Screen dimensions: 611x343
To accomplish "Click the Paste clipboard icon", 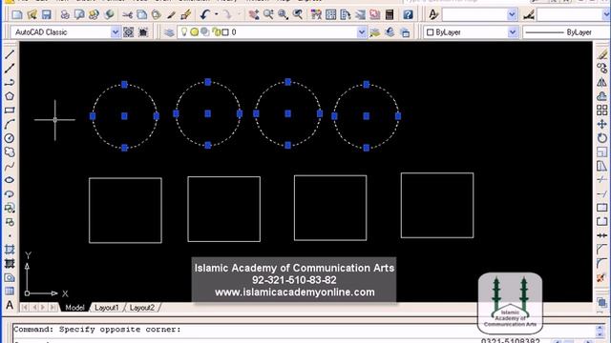I will (157, 15).
